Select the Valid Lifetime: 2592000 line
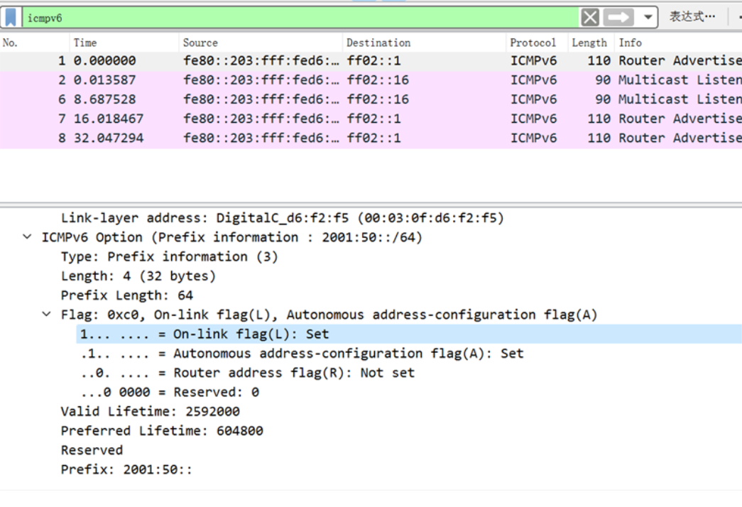Image resolution: width=742 pixels, height=507 pixels. [x=150, y=411]
